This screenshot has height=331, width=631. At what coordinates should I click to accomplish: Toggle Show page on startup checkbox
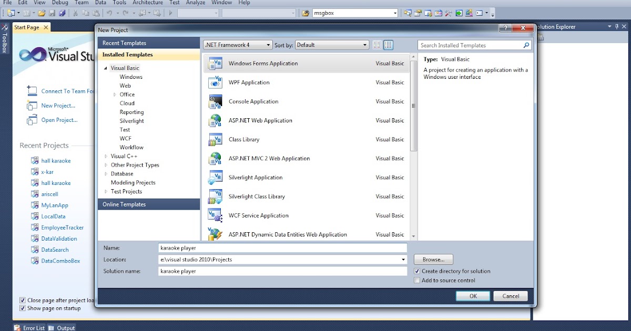click(22, 308)
